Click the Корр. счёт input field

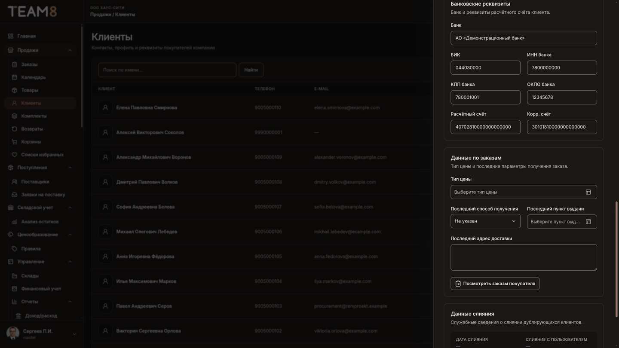click(x=562, y=127)
